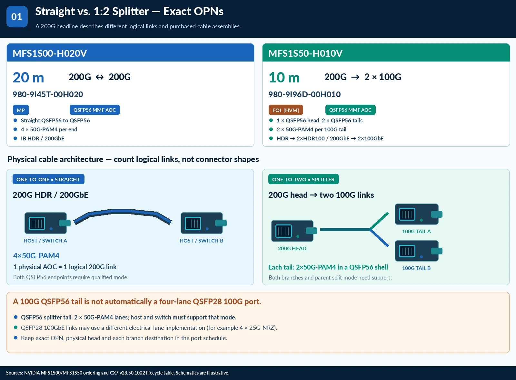Viewport: 516px width, 380px height.
Task: Click bullet Straight QSFP56 to QSFP56
Action: (x=52, y=120)
